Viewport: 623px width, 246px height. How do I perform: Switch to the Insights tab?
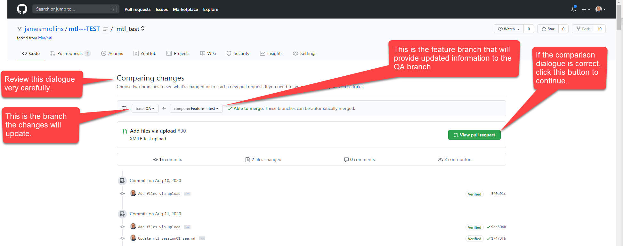271,53
